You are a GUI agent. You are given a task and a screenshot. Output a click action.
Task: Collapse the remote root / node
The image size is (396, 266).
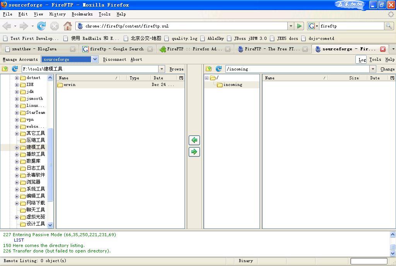click(x=207, y=78)
